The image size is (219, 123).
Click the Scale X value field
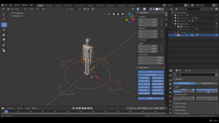coord(148,46)
